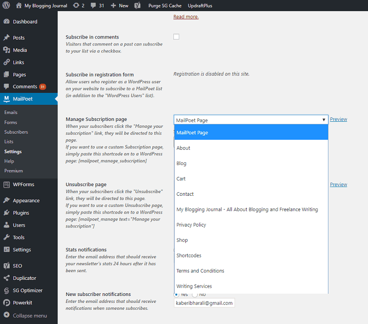Choose Shop from the page list
Viewport: 368px width, 324px height.
pyautogui.click(x=251, y=240)
